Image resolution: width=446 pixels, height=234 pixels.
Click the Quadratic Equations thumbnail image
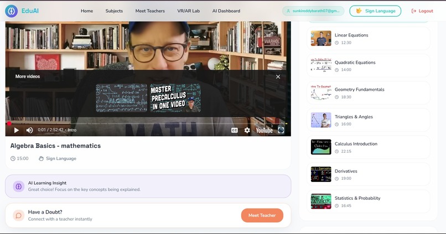(x=321, y=66)
